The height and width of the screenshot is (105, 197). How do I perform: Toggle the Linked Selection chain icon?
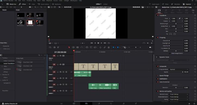(x=104, y=48)
